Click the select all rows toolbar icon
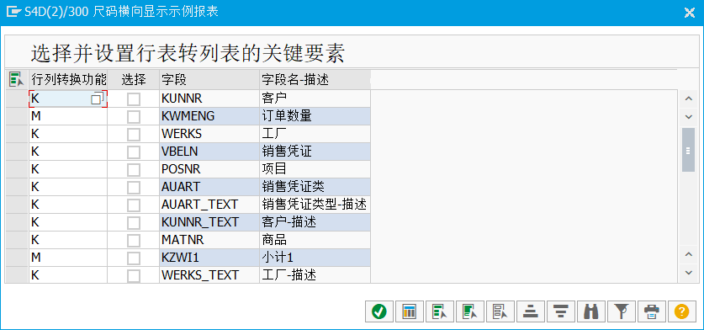Screen dimensions: 704x330 [440, 311]
